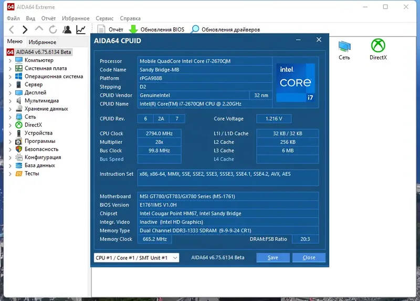Expand the Сервер node chevron
This screenshot has height=301, width=420.
[10, 85]
